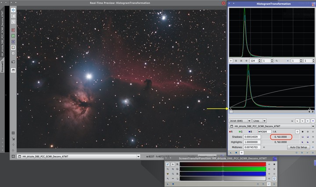Viewport: 316px width, 187px height.
Task: Click the STF link channels icon
Action: pyautogui.click(x=167, y=164)
